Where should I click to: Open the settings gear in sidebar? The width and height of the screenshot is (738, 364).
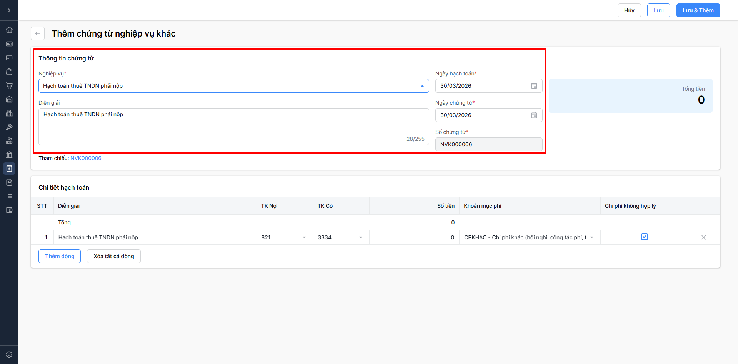(9, 355)
